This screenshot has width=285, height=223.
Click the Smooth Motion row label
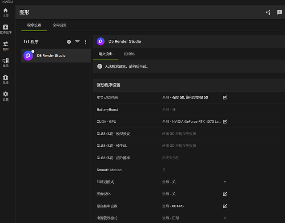pyautogui.click(x=109, y=170)
